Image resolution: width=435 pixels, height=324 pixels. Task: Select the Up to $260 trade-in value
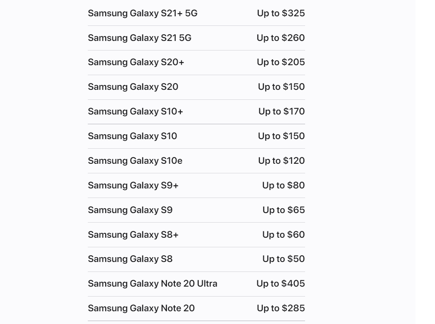[x=280, y=38]
